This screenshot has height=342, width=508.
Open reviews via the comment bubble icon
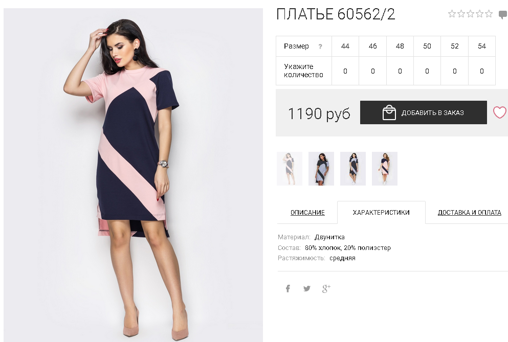(x=503, y=15)
